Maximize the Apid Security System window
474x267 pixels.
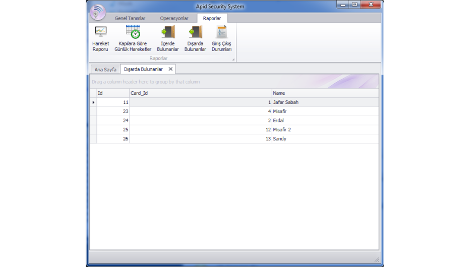pyautogui.click(x=354, y=5)
